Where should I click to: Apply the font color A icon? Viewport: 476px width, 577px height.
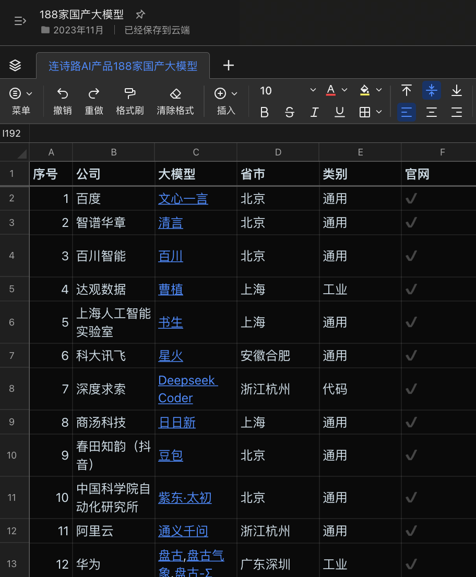click(330, 90)
